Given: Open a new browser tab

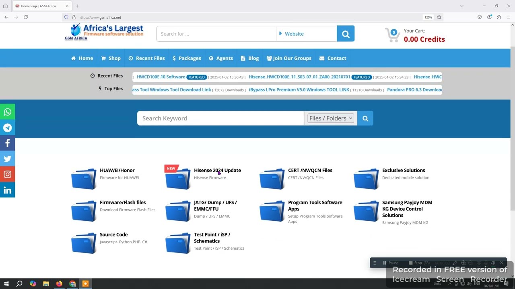Looking at the screenshot, I should pos(78,6).
